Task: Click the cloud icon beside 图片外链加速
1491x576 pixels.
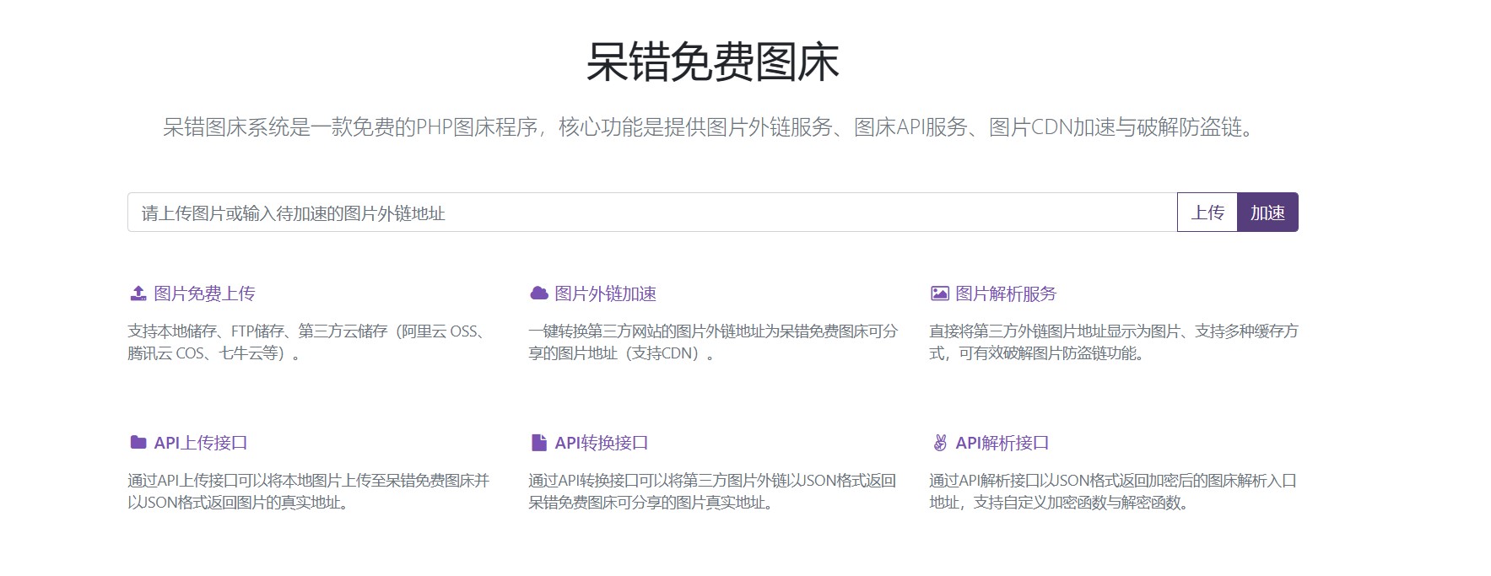Action: [x=538, y=293]
